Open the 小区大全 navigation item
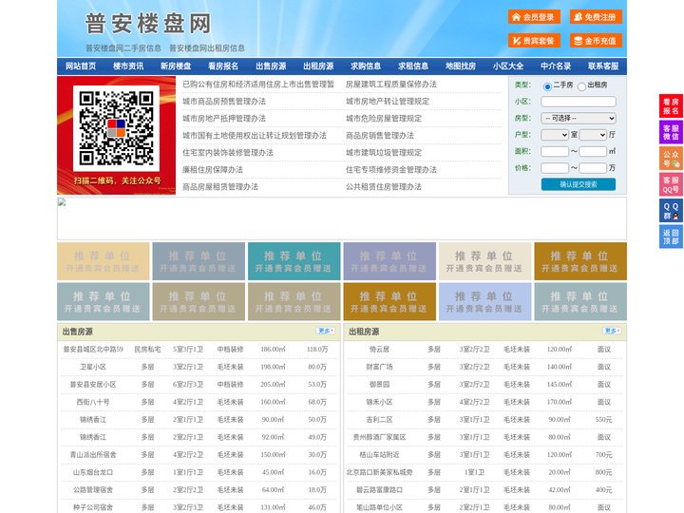 pos(508,66)
